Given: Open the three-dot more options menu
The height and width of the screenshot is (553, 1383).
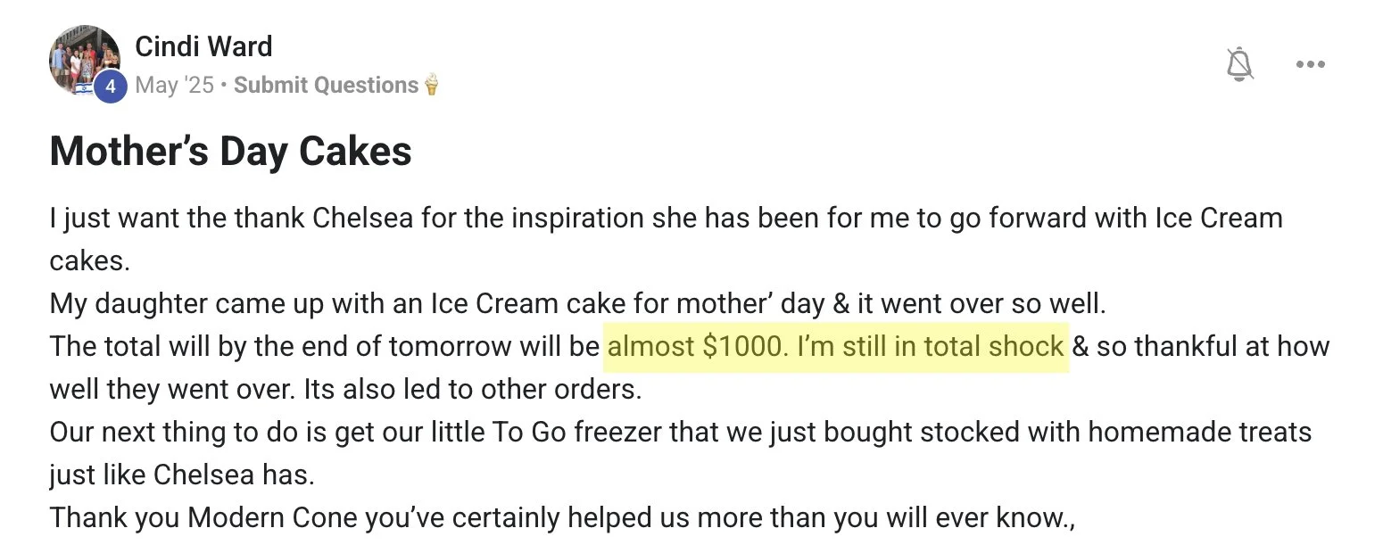Looking at the screenshot, I should point(1310,64).
